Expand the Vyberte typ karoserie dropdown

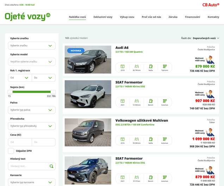pyautogui.click(x=32, y=182)
